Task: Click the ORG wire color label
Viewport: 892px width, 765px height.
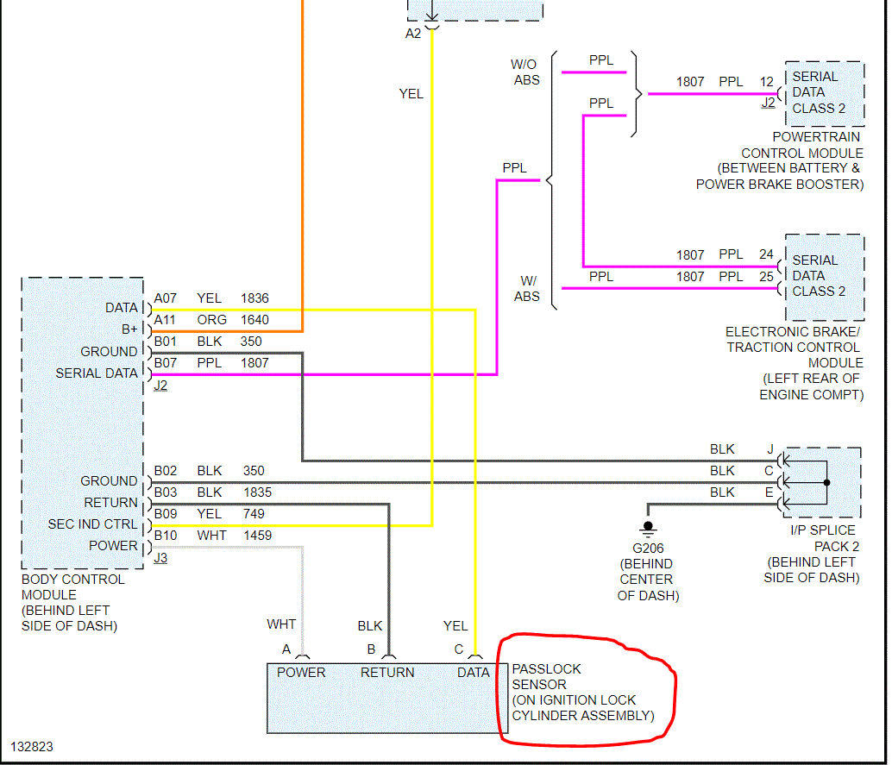Action: (211, 320)
